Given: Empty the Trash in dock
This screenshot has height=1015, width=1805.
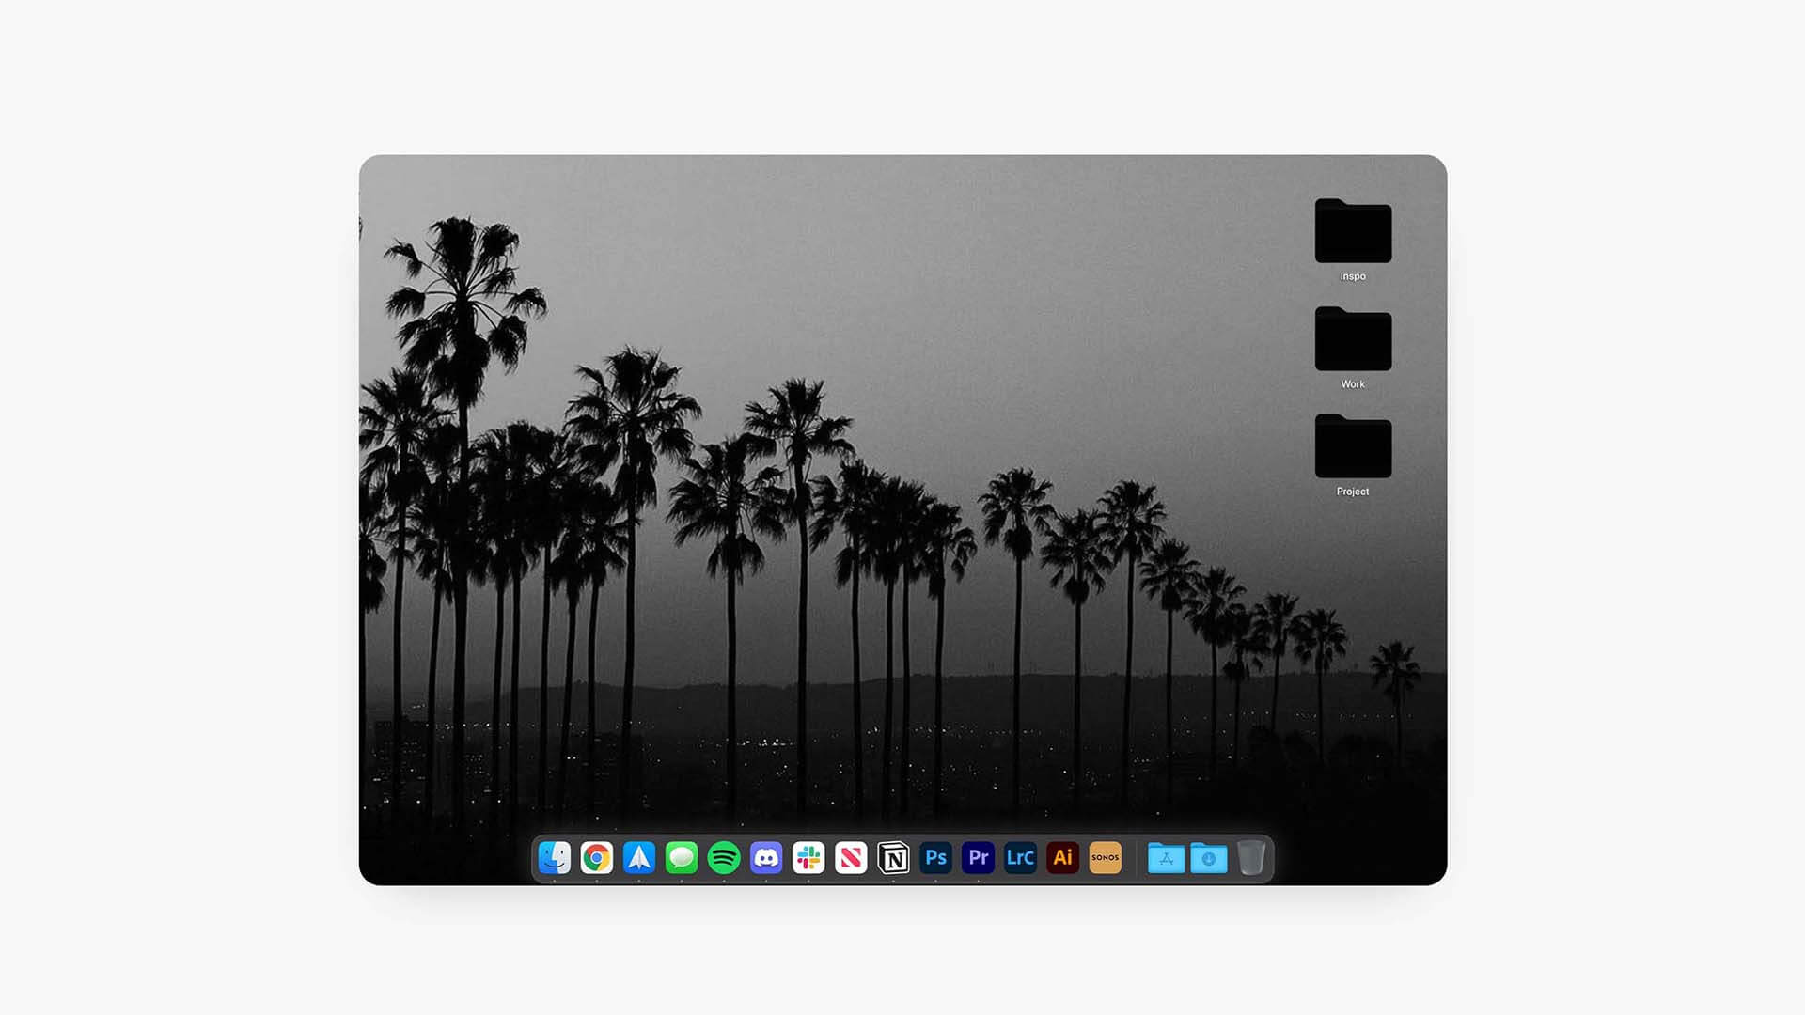Looking at the screenshot, I should (1249, 858).
